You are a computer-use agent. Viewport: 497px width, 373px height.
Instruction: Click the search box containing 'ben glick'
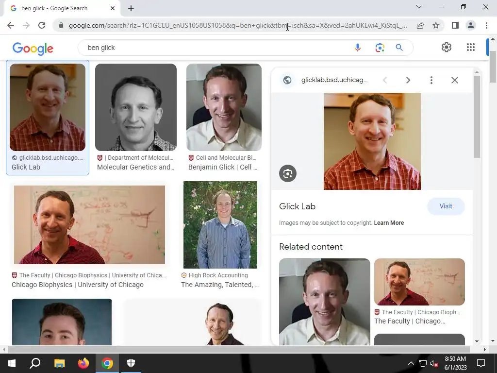click(215, 48)
